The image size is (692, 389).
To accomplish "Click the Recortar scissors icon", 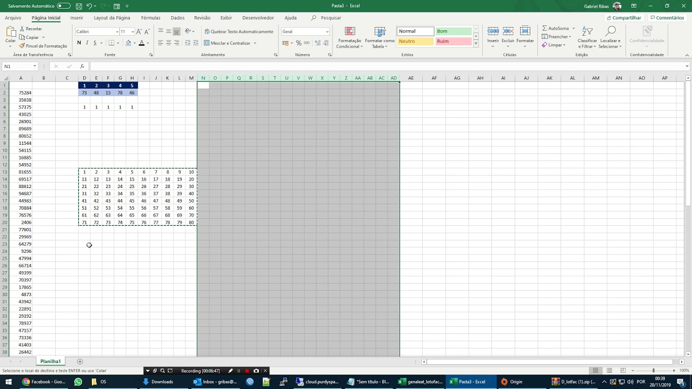I will tap(22, 29).
